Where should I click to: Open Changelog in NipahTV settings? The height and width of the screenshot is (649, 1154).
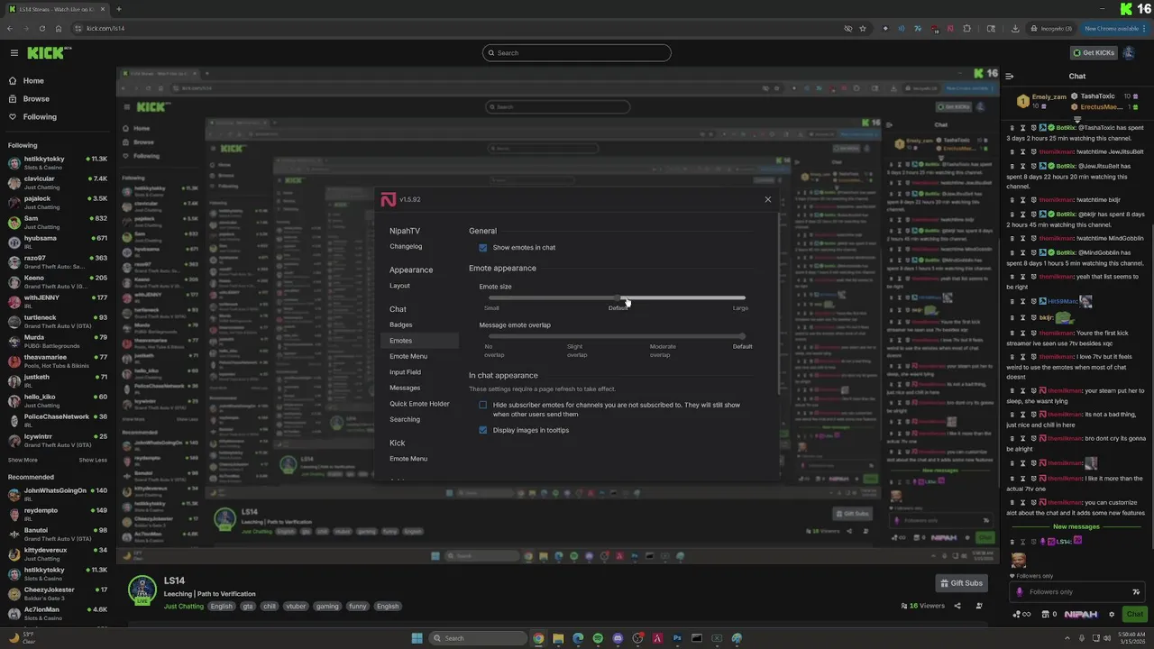[406, 246]
